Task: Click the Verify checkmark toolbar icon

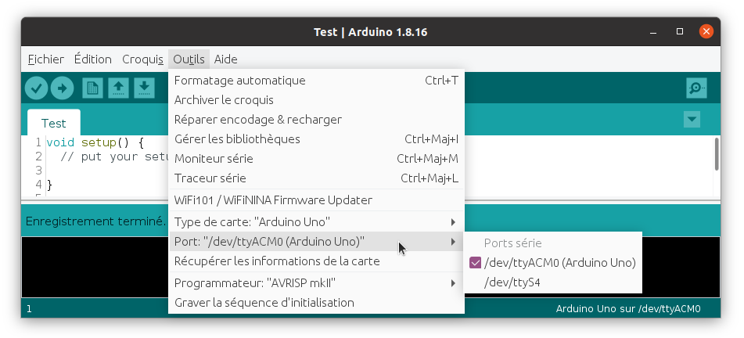Action: 37,88
